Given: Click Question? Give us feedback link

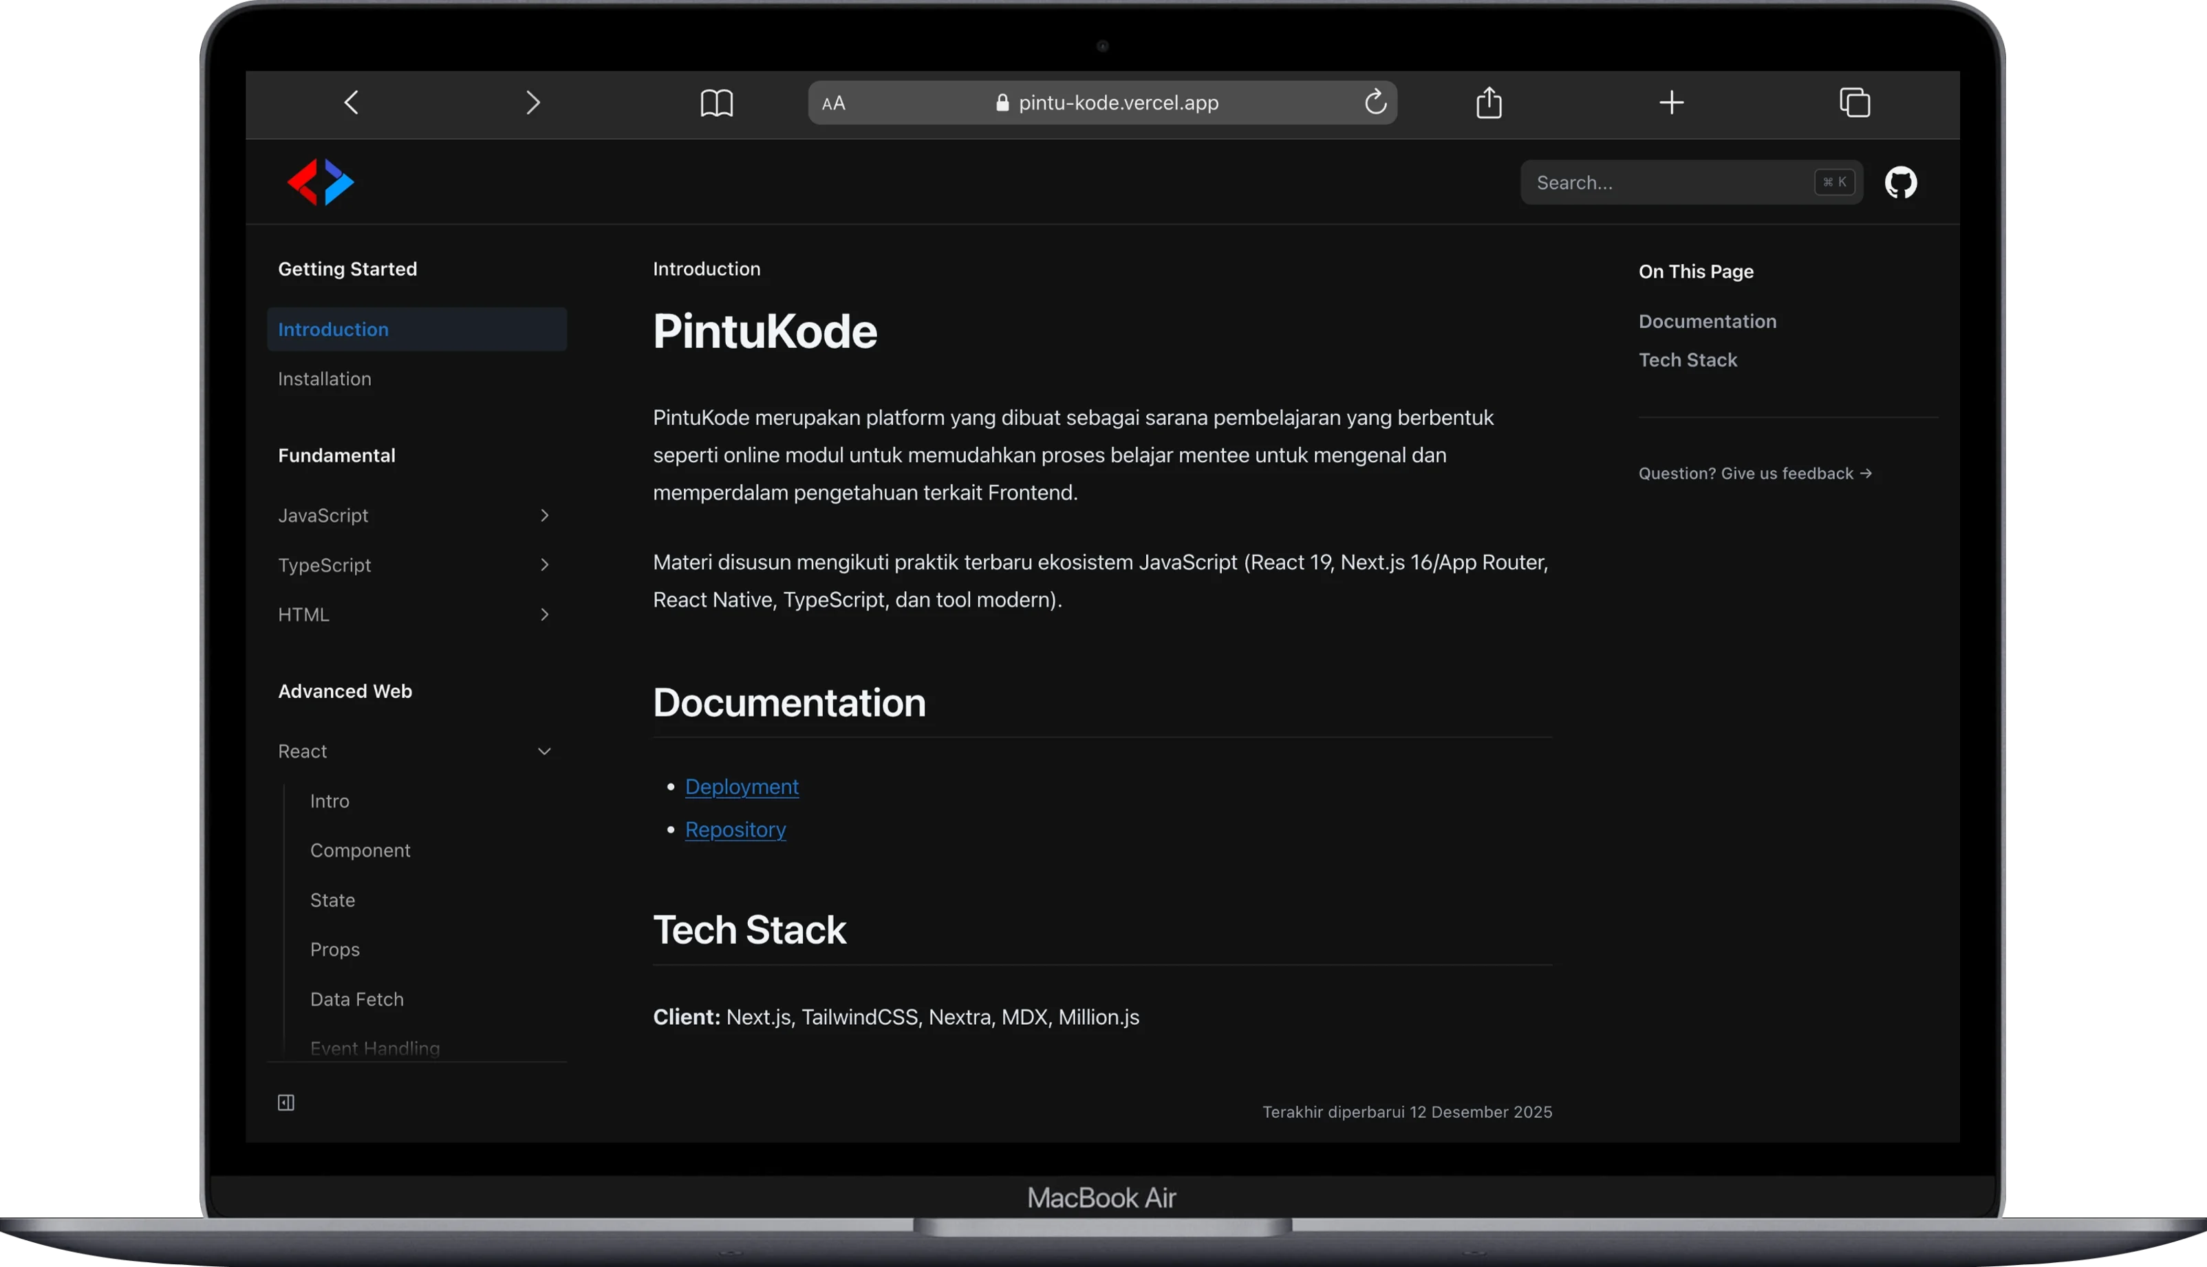Looking at the screenshot, I should [x=1755, y=473].
